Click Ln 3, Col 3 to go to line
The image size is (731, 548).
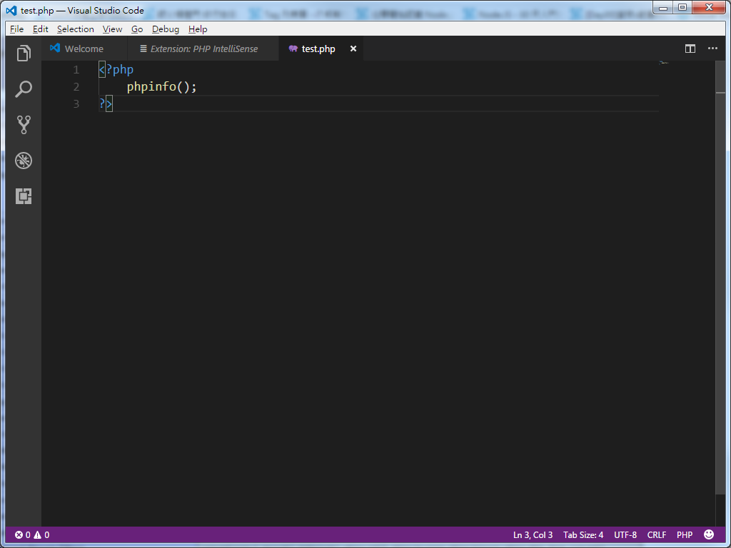click(x=531, y=534)
